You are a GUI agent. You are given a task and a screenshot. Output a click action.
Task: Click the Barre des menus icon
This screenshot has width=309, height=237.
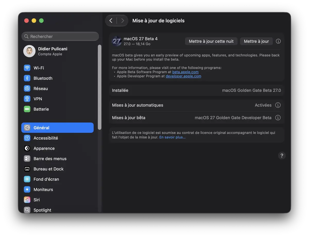[x=27, y=159]
